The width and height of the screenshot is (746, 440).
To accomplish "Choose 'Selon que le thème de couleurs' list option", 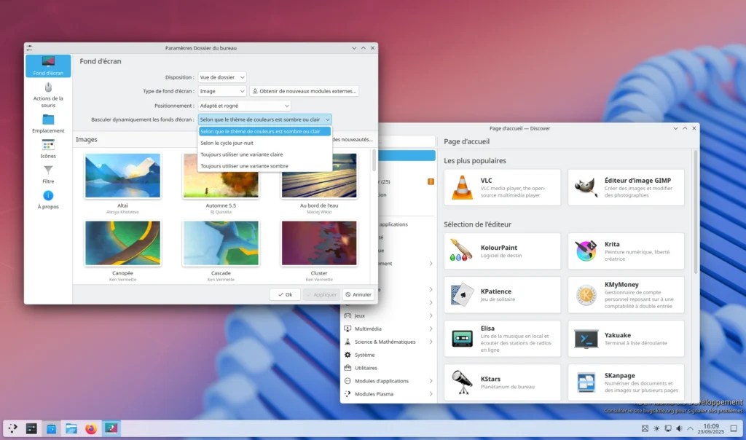I will click(265, 131).
